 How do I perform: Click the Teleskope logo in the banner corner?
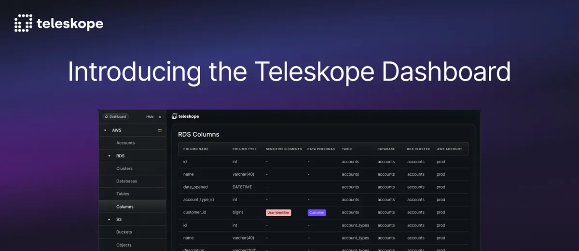58,23
